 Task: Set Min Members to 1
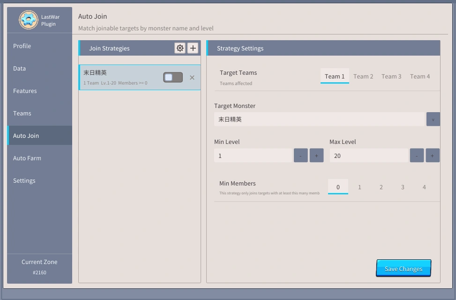[359, 187]
